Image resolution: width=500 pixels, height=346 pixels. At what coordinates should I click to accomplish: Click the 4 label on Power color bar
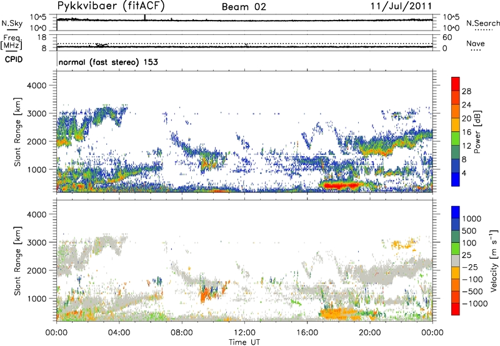pyautogui.click(x=464, y=174)
